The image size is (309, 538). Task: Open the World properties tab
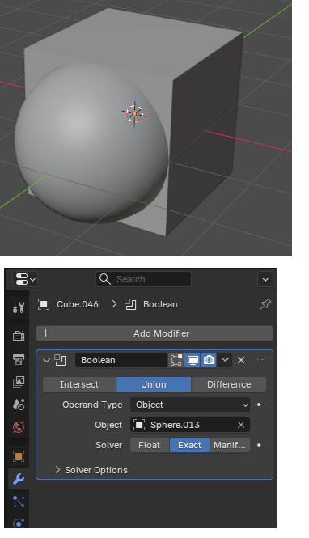(19, 427)
